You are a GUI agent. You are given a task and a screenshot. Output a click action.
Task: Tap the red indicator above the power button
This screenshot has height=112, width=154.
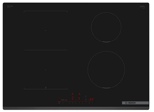coord(59,98)
